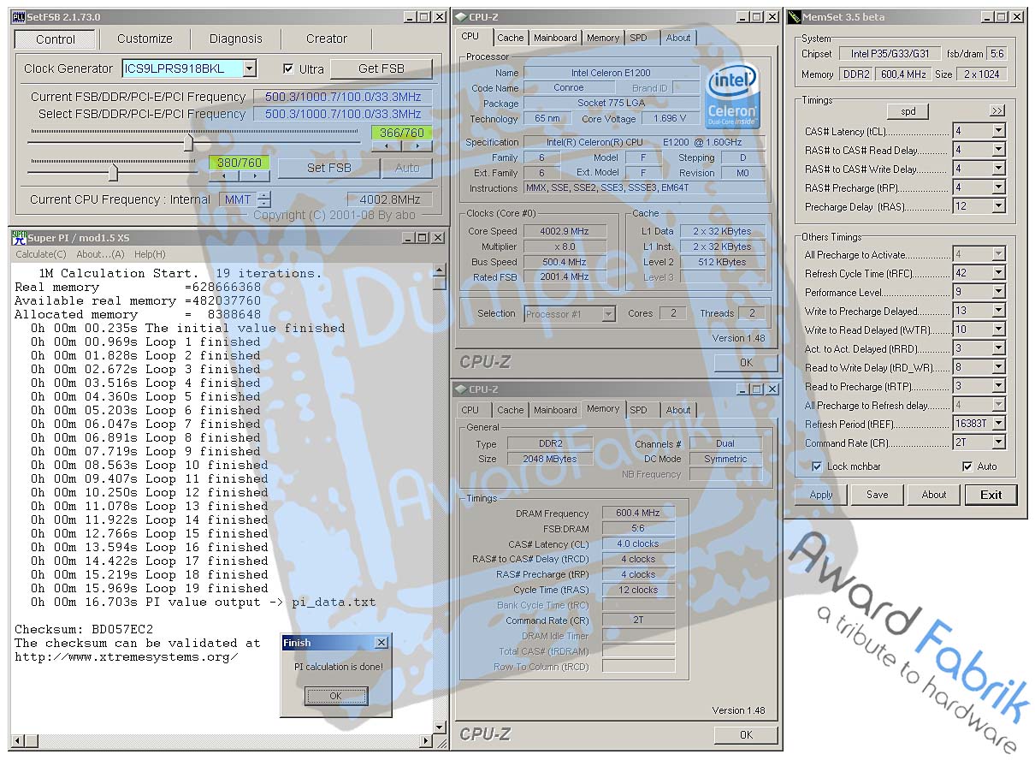Open the About tab in lower CPU-Z

click(x=678, y=410)
